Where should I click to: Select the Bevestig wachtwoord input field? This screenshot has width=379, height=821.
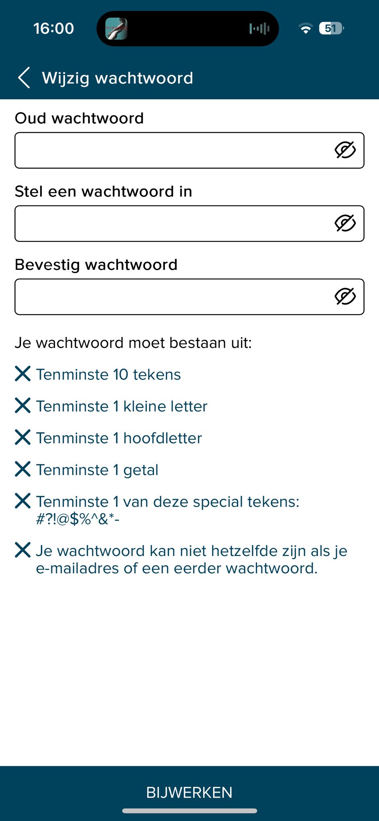pos(172,297)
